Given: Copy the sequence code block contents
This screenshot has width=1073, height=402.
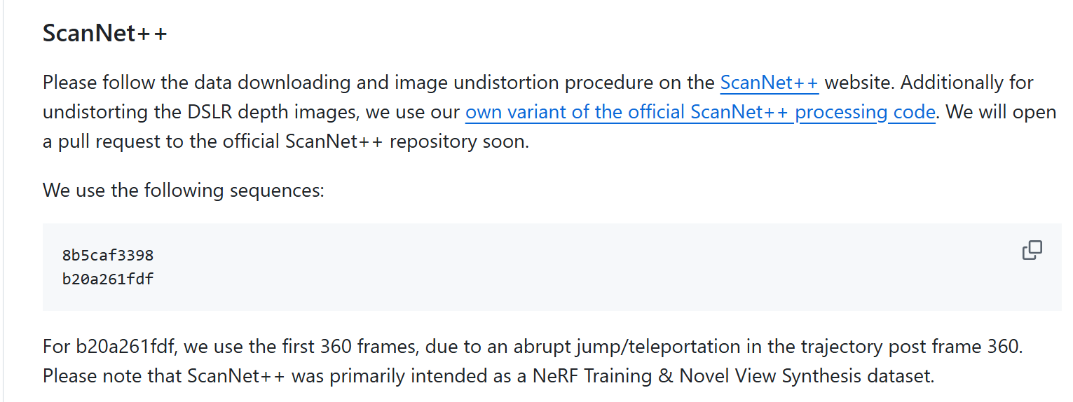Looking at the screenshot, I should pos(1032,250).
